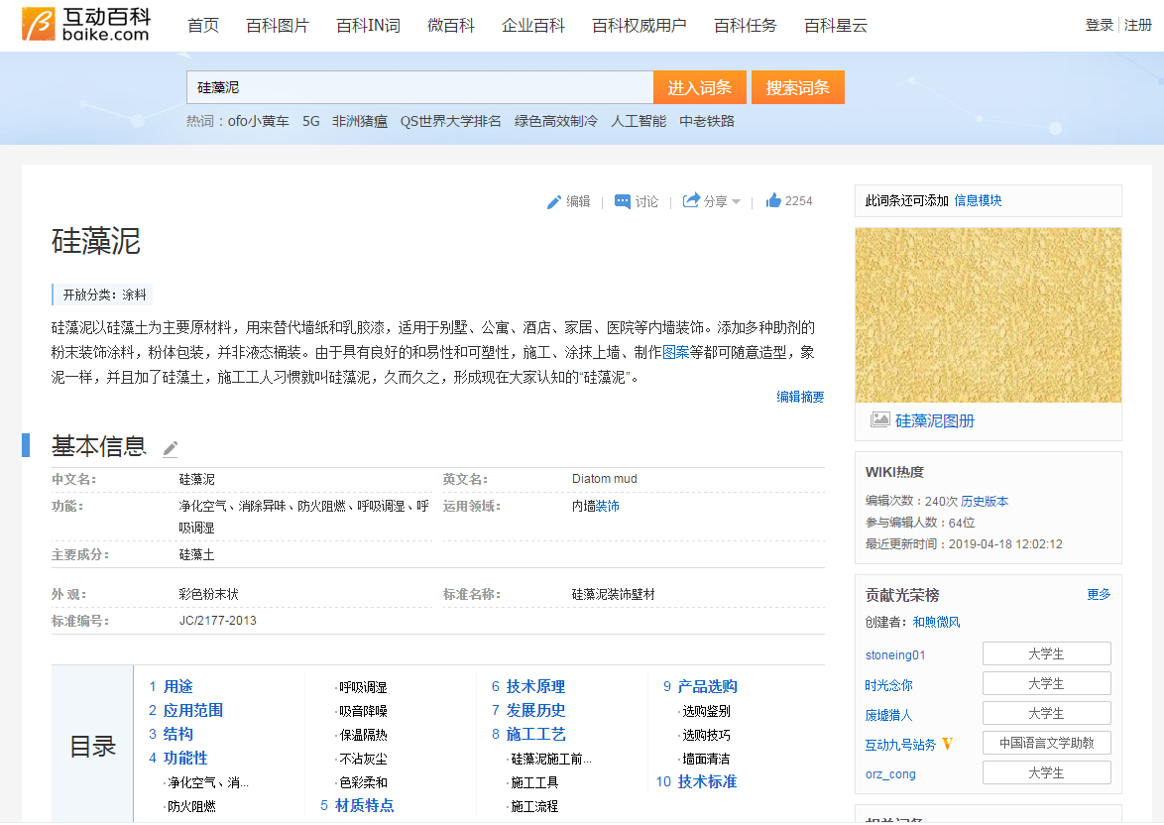The width and height of the screenshot is (1164, 825).
Task: Select hot word 绿色高效制冷
Action: (556, 121)
